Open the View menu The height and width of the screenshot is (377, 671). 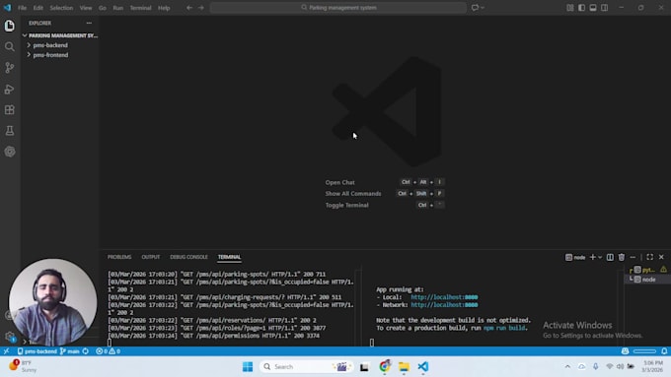click(x=86, y=8)
